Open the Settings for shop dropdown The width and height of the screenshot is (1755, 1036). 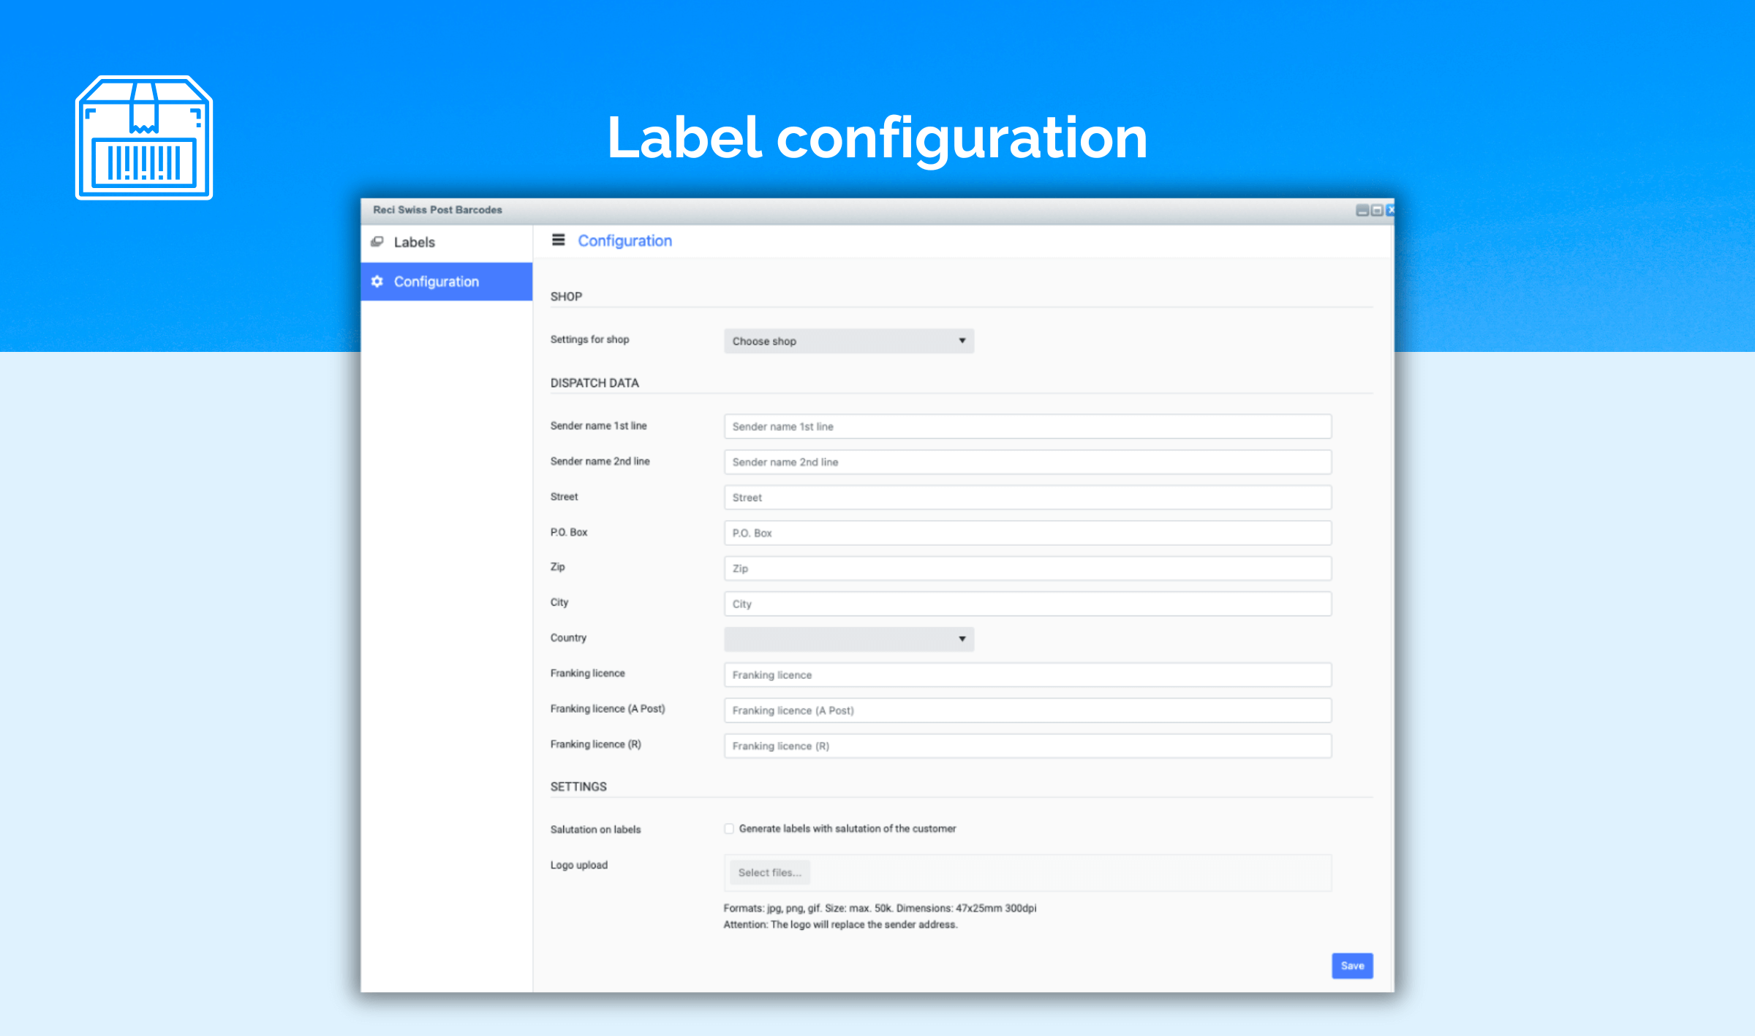pos(847,340)
